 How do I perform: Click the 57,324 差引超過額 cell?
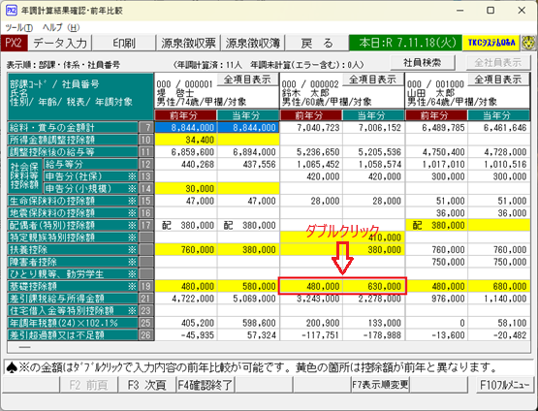248,335
